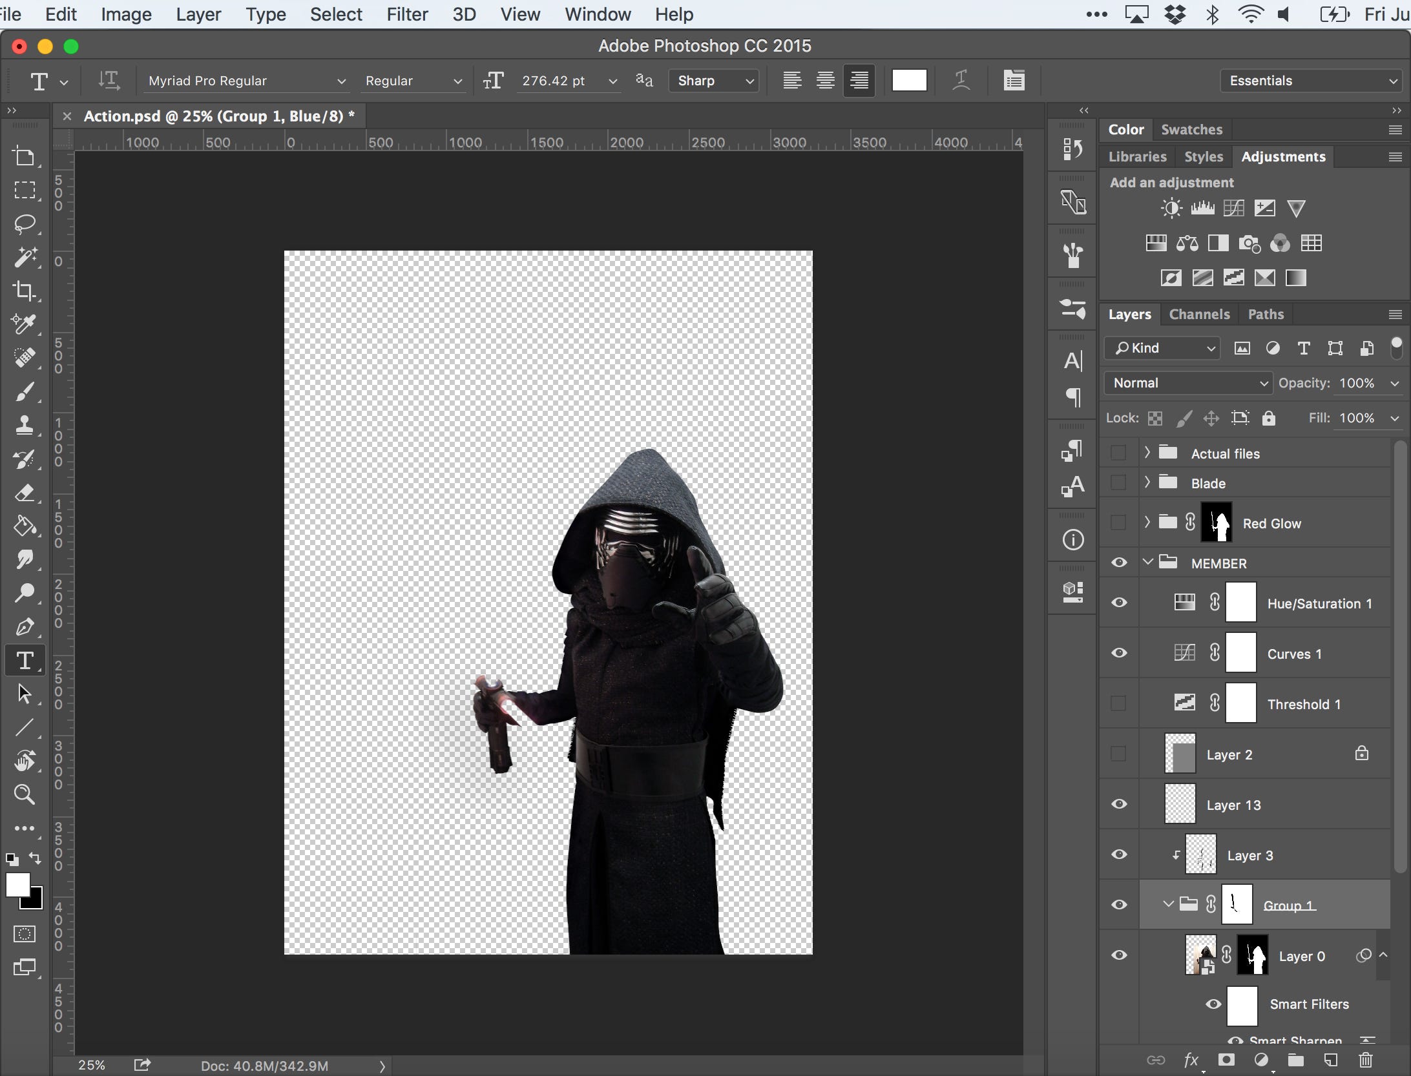Open the font size dropdown
This screenshot has height=1076, width=1411.
(x=612, y=81)
